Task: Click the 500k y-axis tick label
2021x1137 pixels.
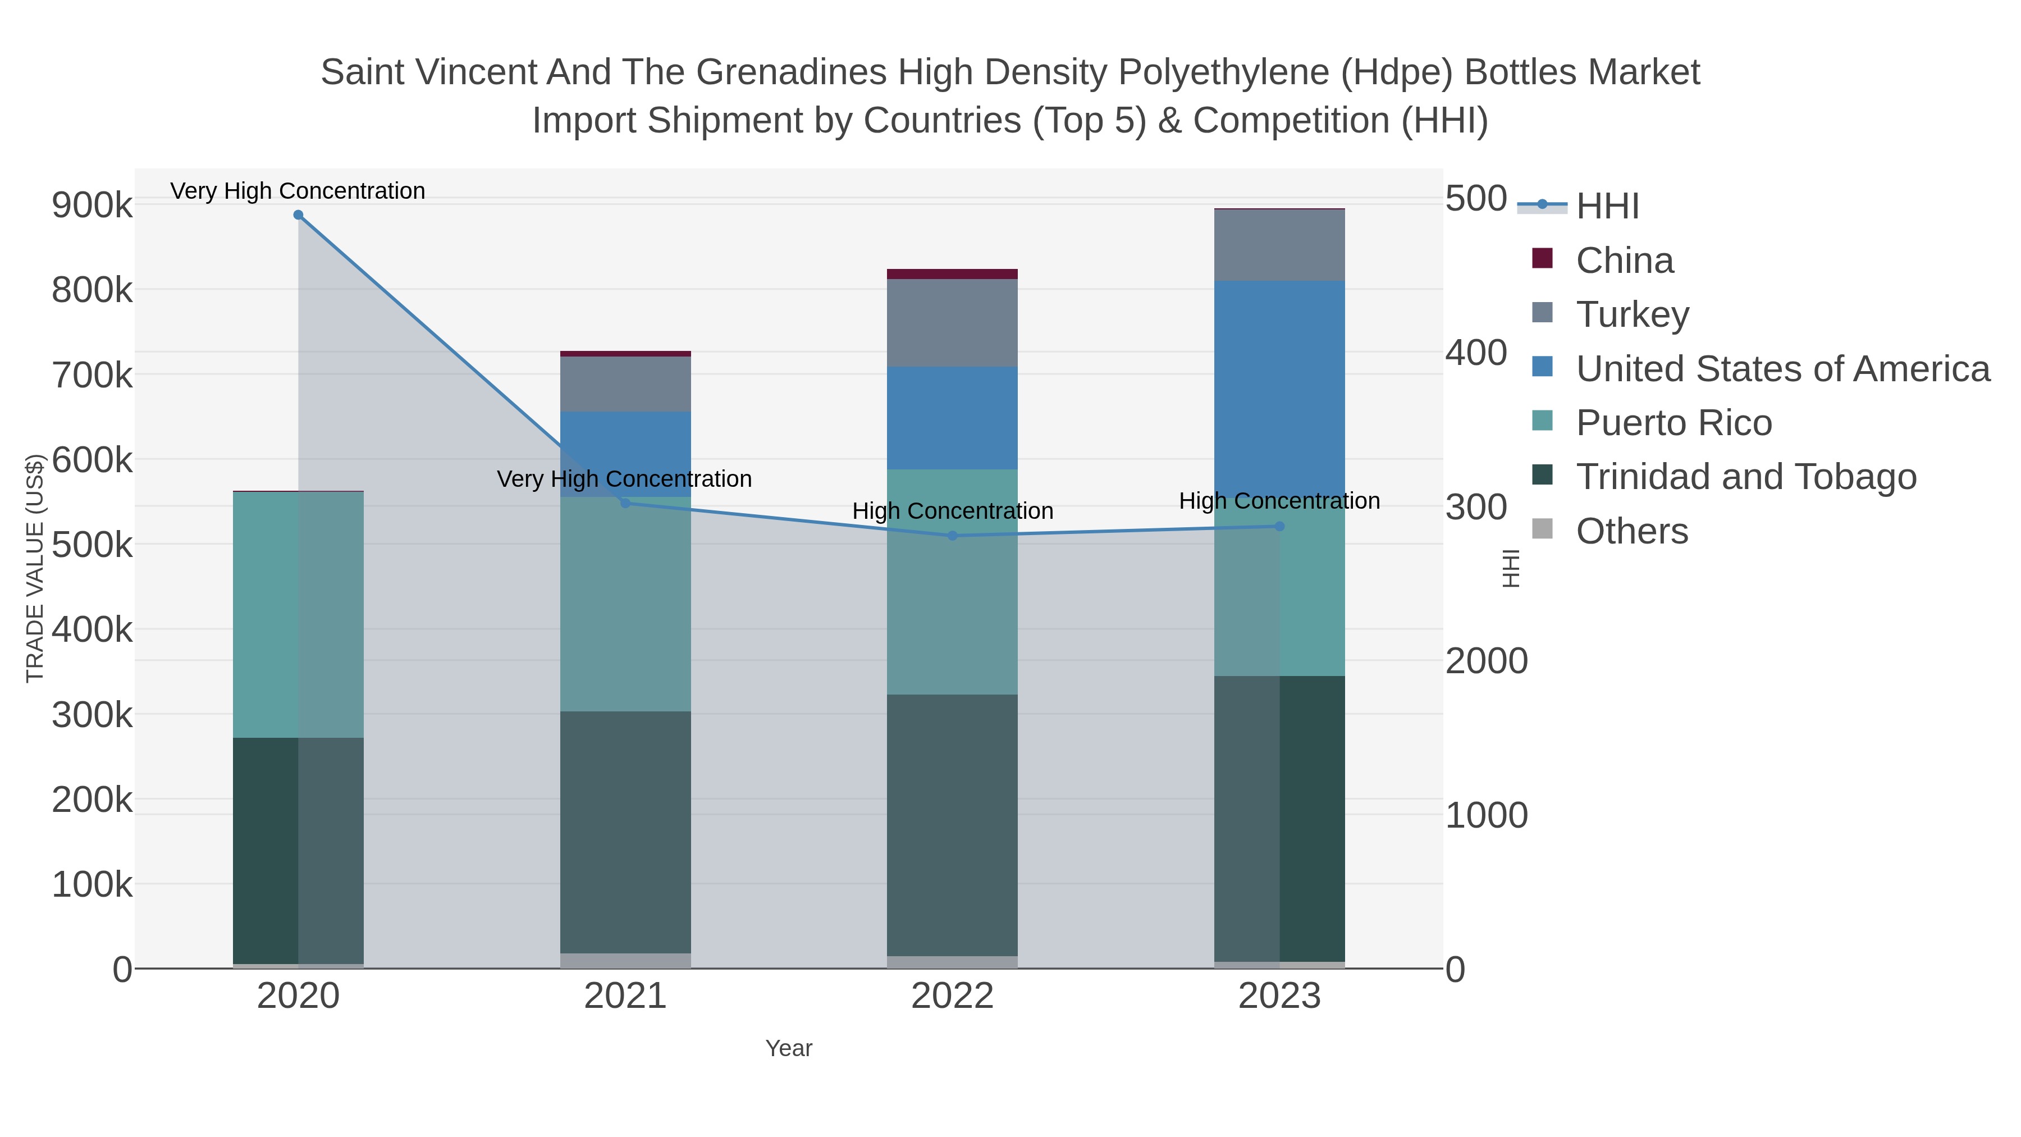Action: 92,545
